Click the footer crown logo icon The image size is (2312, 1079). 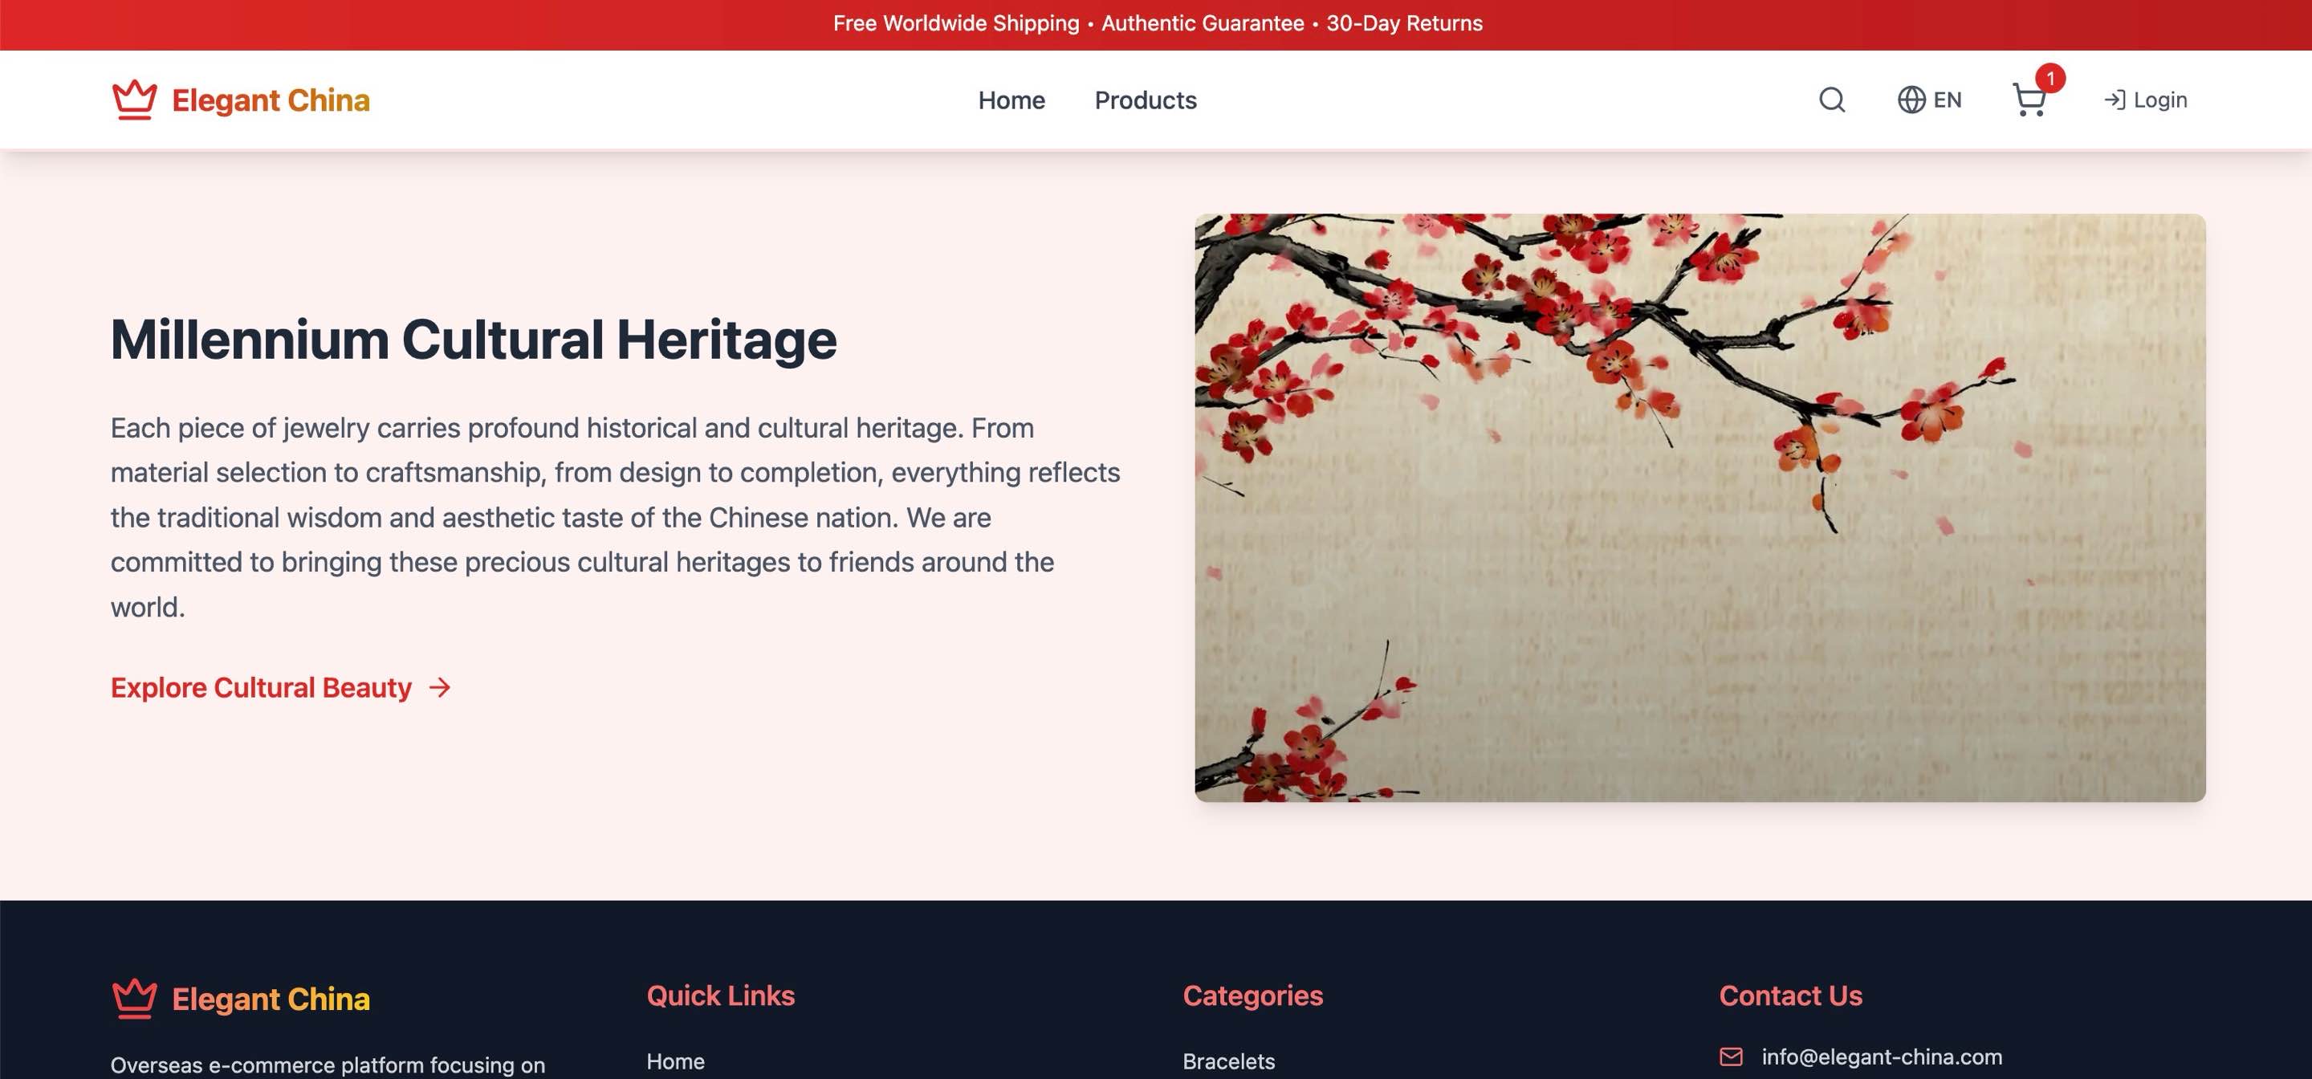coord(135,998)
